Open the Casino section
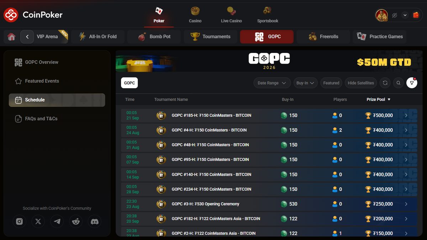The image size is (427, 240). click(195, 15)
